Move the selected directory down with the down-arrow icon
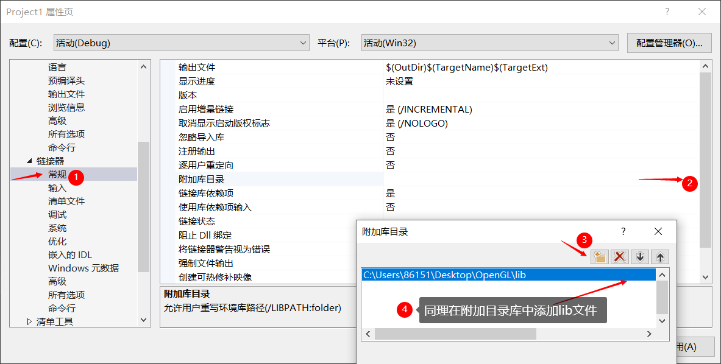 coord(640,256)
